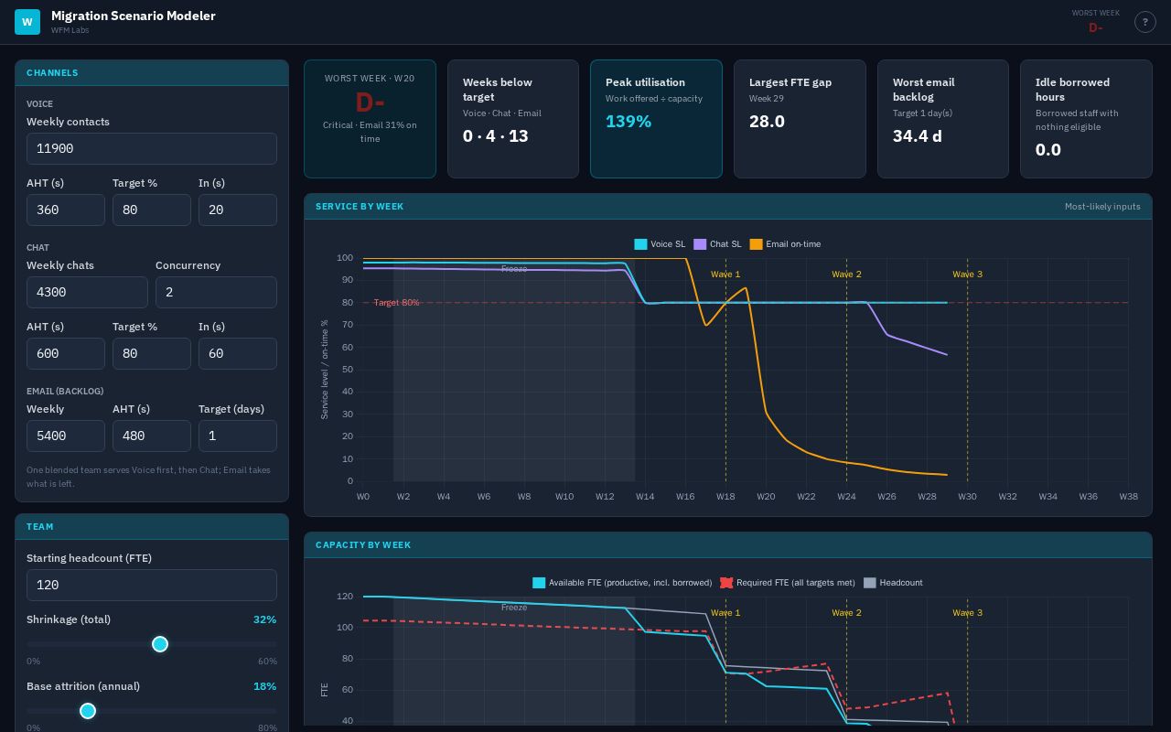Toggle Voice SL legend swatch
Screen dimensions: 1171x732
pos(640,244)
